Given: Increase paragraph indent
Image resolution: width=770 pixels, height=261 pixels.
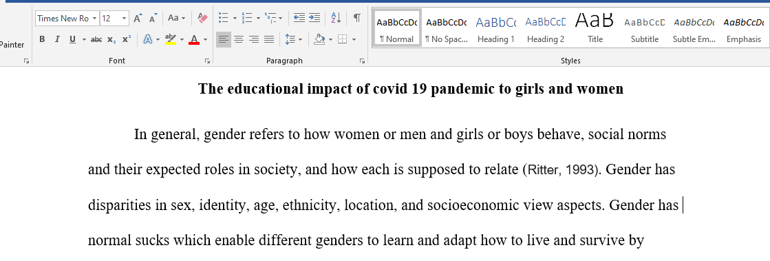Looking at the screenshot, I should pyautogui.click(x=314, y=19).
